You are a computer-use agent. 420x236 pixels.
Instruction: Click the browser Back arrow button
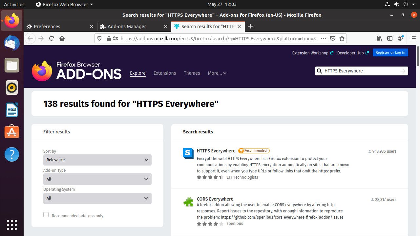30,38
